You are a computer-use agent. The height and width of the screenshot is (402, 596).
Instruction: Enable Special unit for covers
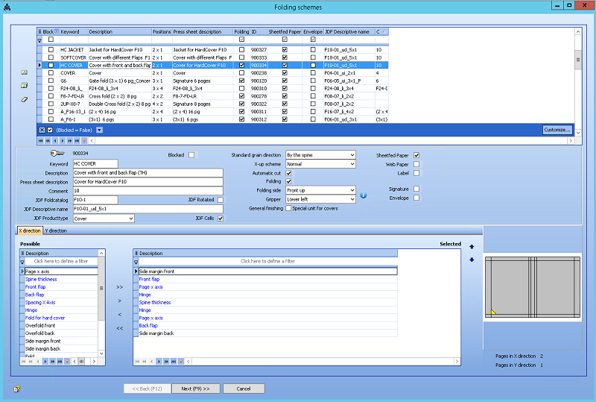288,208
